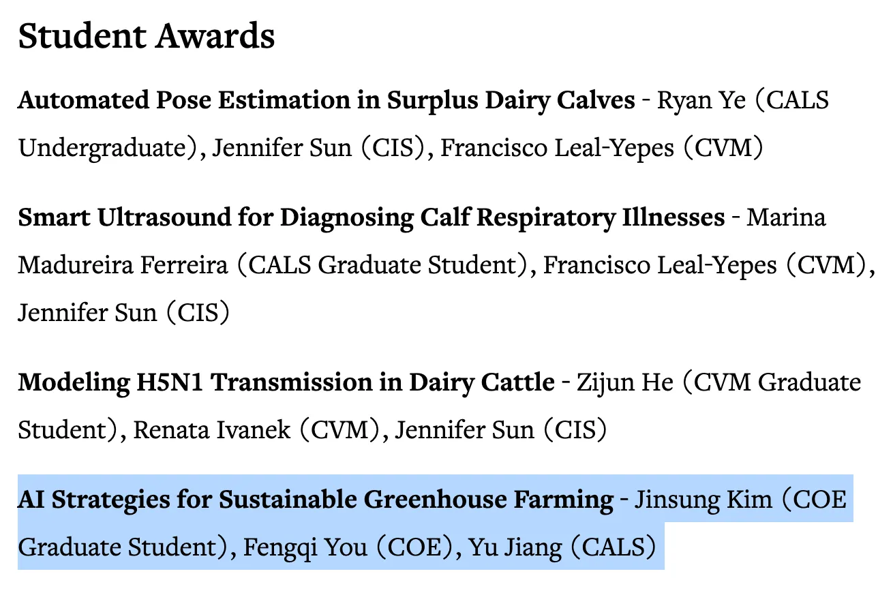Click the Student Awards heading
The height and width of the screenshot is (593, 893).
[147, 36]
